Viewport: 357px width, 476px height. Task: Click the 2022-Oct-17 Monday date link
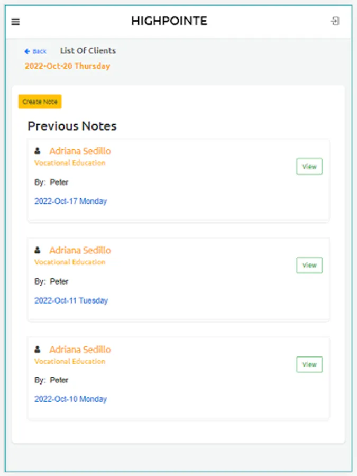(x=70, y=202)
